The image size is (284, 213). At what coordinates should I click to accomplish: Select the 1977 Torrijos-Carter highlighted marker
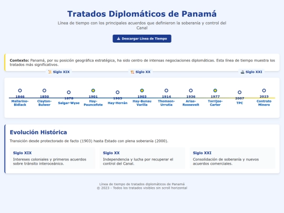215,90
